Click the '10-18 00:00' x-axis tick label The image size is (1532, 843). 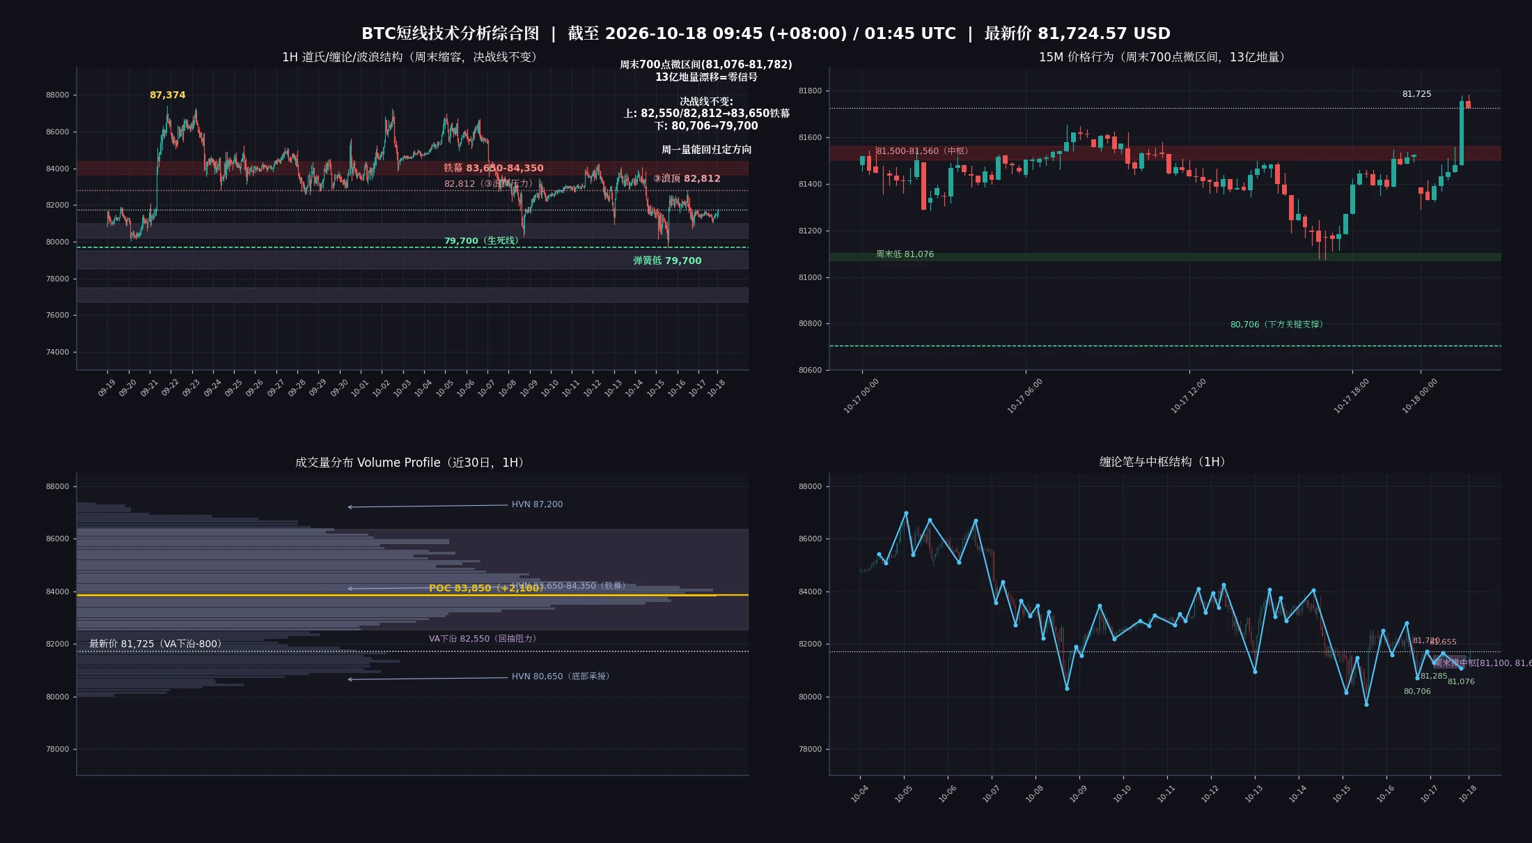1420,396
